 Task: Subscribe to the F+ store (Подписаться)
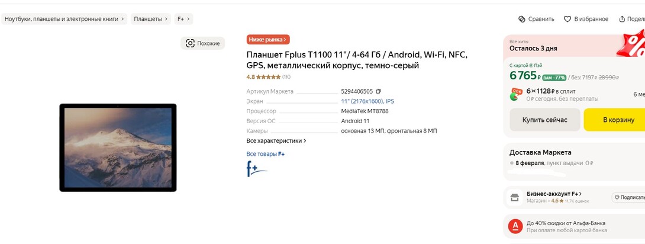click(628, 197)
